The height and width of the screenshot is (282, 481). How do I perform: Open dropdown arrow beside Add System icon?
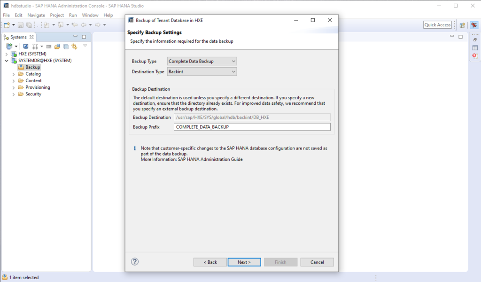(x=16, y=47)
